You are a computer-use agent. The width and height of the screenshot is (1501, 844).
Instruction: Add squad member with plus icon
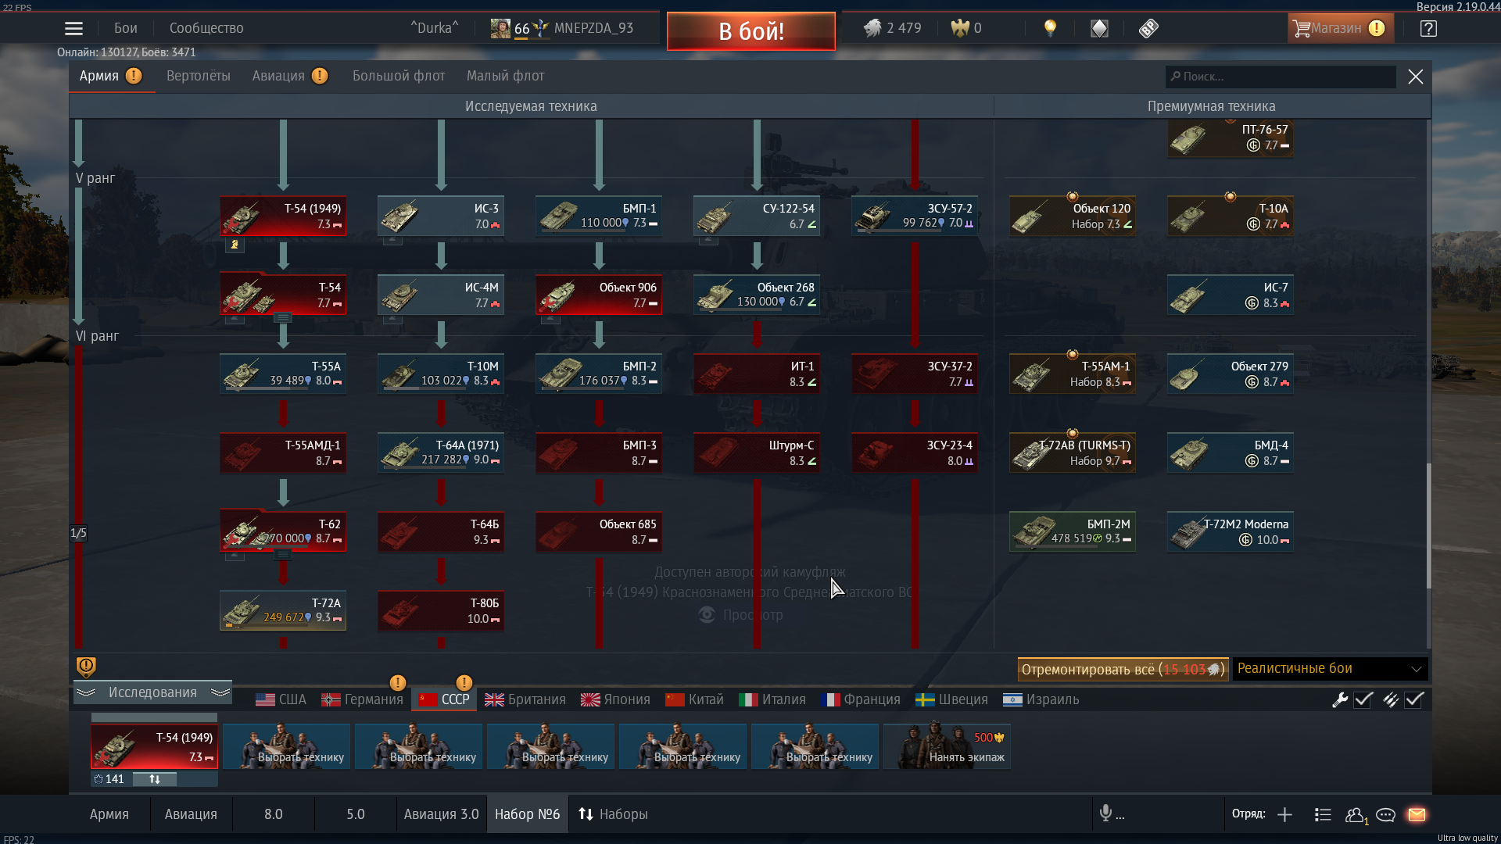pyautogui.click(x=1284, y=814)
